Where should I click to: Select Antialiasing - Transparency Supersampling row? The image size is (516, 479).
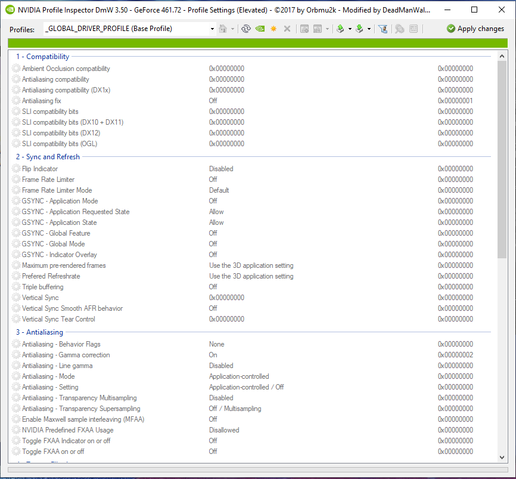253,409
